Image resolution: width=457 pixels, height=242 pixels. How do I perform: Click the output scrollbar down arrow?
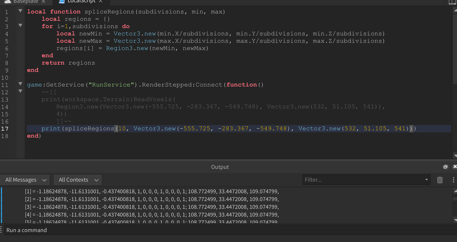click(455, 220)
